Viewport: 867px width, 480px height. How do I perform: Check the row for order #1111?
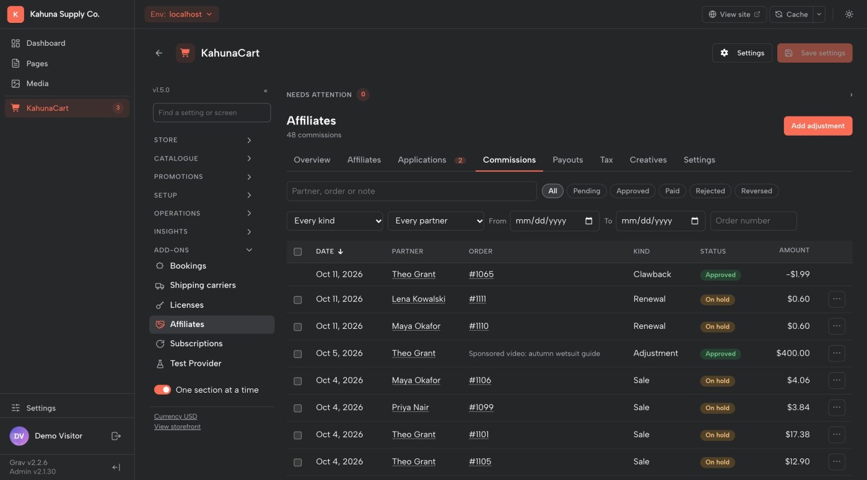[x=298, y=300]
